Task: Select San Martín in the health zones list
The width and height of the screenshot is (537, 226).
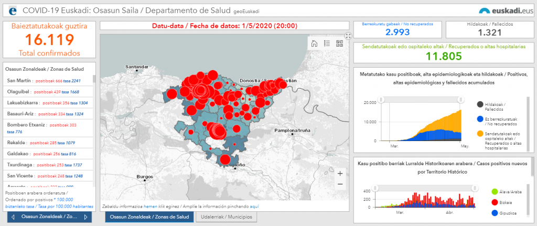Action: point(18,80)
